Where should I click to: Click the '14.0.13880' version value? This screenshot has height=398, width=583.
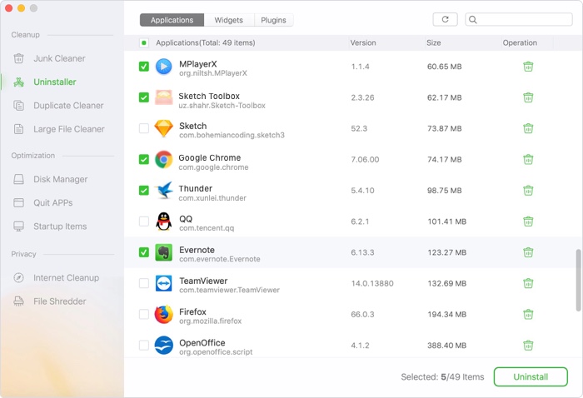coord(372,284)
